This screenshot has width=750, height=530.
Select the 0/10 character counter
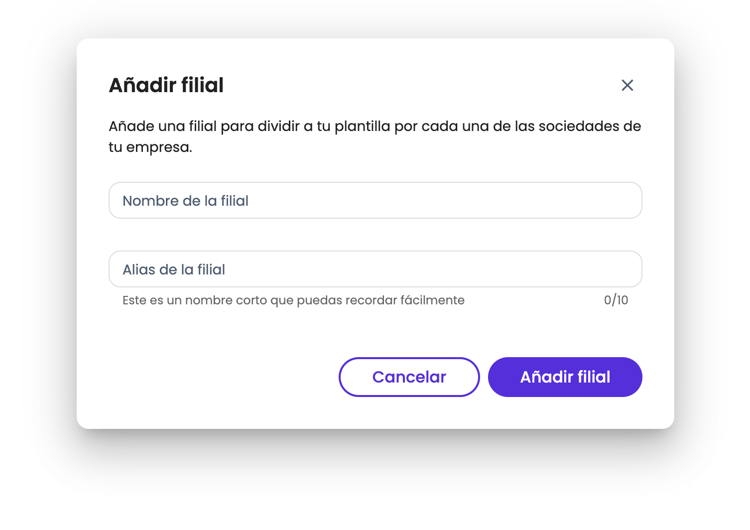616,300
